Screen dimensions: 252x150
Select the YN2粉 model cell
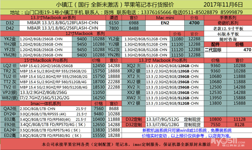114,55
